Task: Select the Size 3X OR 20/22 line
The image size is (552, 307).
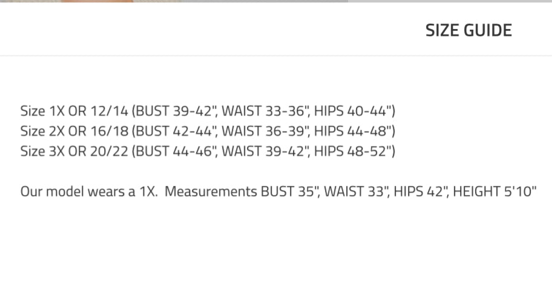Action: coord(208,151)
